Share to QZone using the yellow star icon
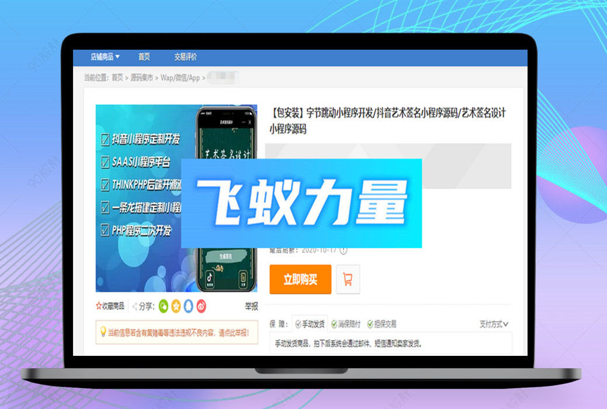The image size is (607, 409). coord(176,306)
